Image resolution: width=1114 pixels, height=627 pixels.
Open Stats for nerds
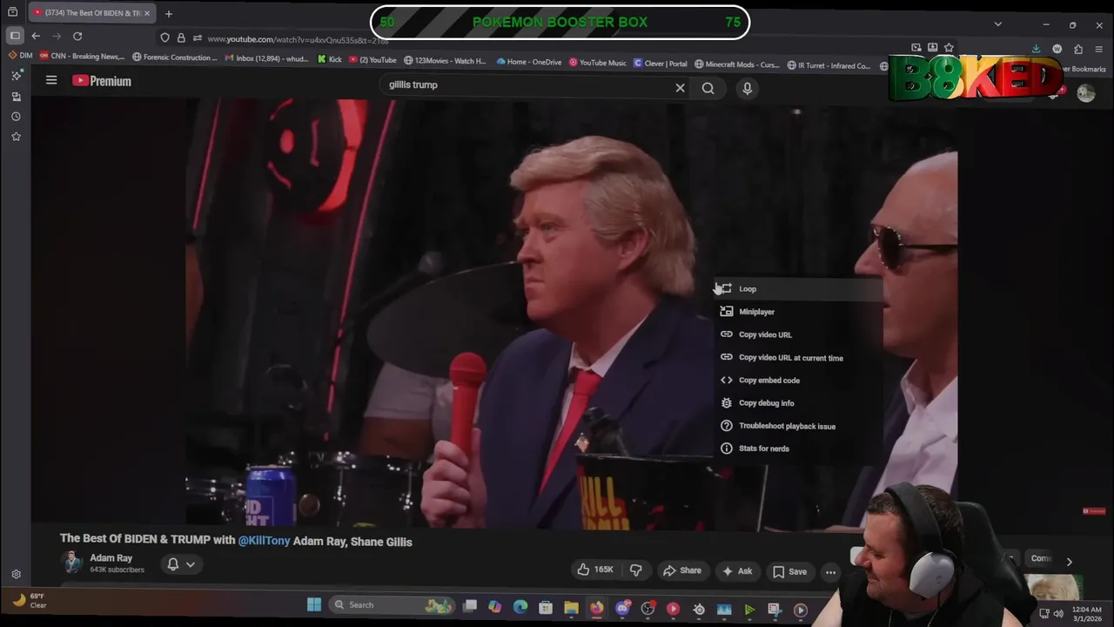click(x=799, y=448)
